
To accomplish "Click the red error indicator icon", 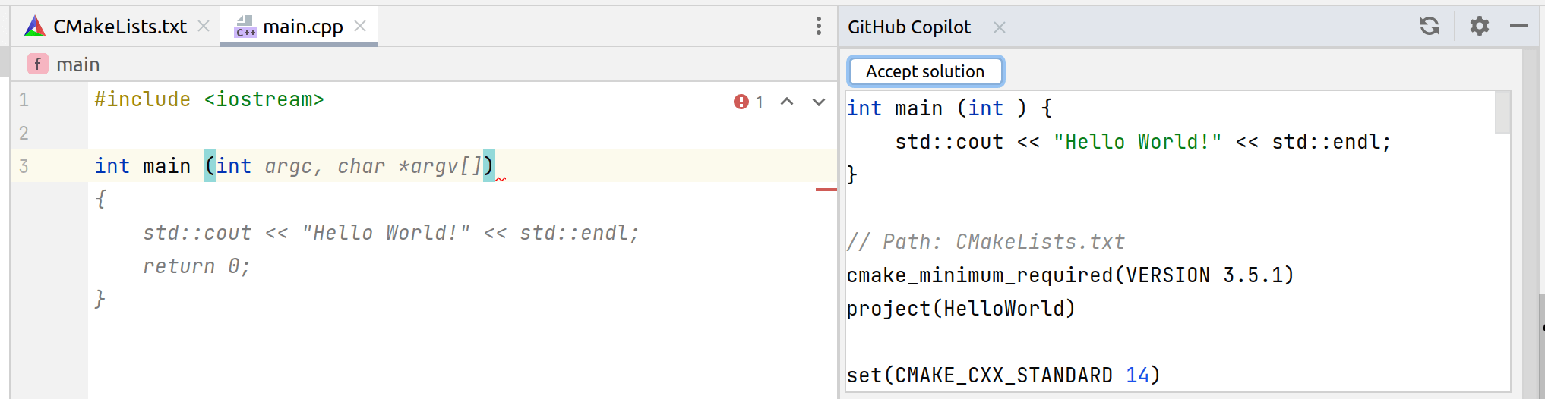I will coord(741,102).
